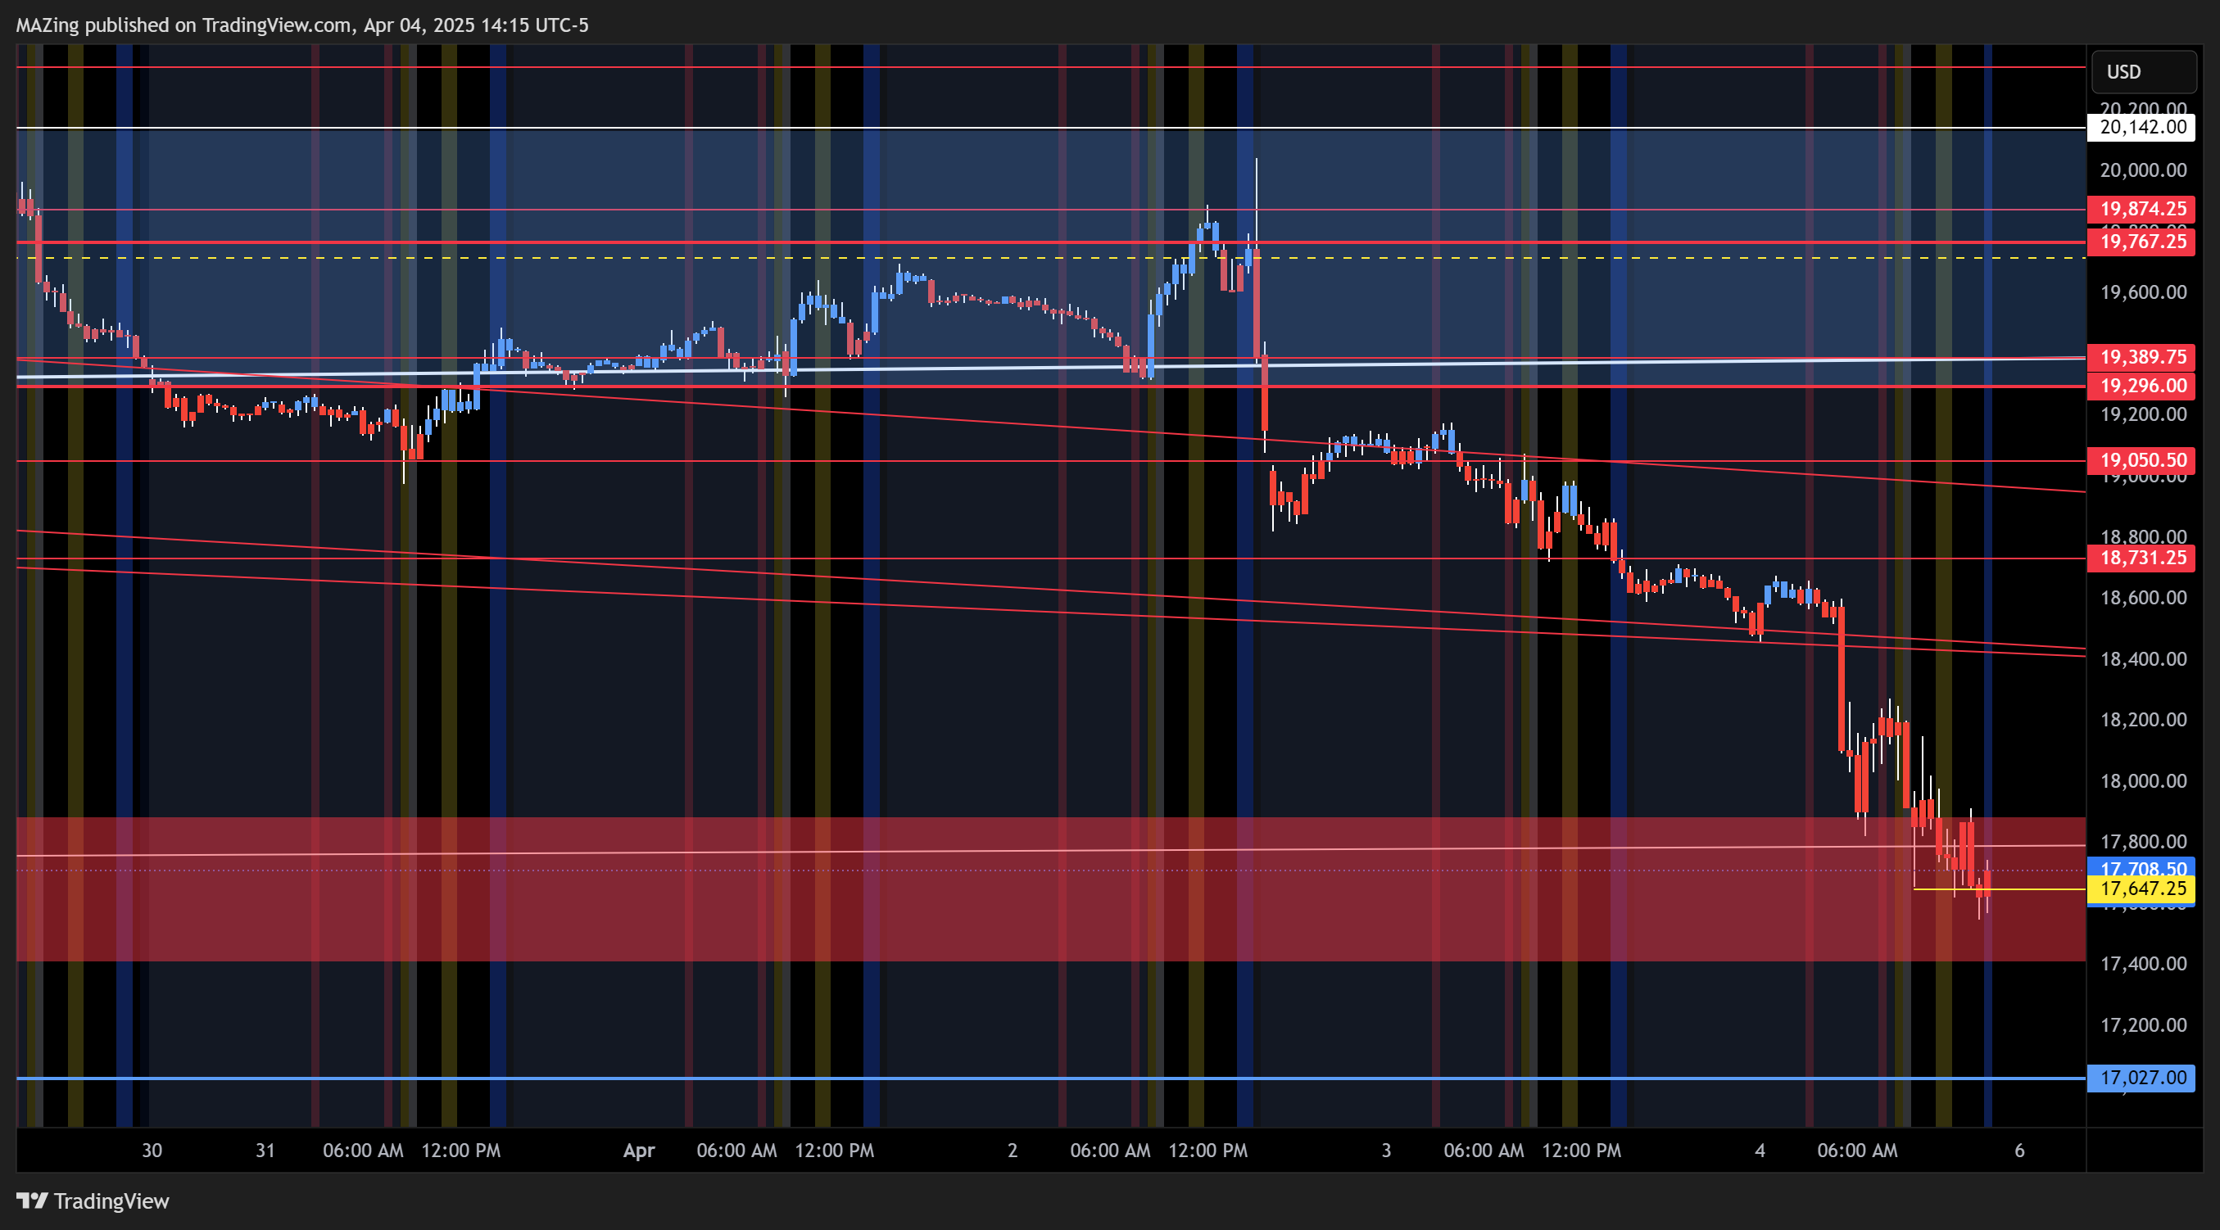Click the 18,000.00 price axis tick

2143,781
